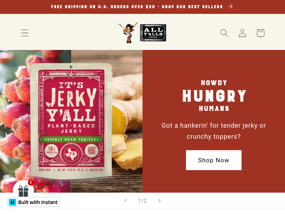The height and width of the screenshot is (214, 285).
Task: Click the Shop Now button
Action: pyautogui.click(x=213, y=160)
